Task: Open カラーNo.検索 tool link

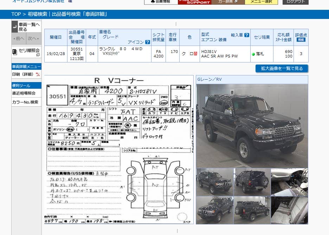Action: click(25, 102)
